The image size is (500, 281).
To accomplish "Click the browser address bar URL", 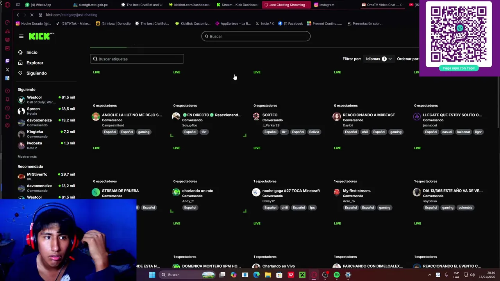I will tap(71, 15).
